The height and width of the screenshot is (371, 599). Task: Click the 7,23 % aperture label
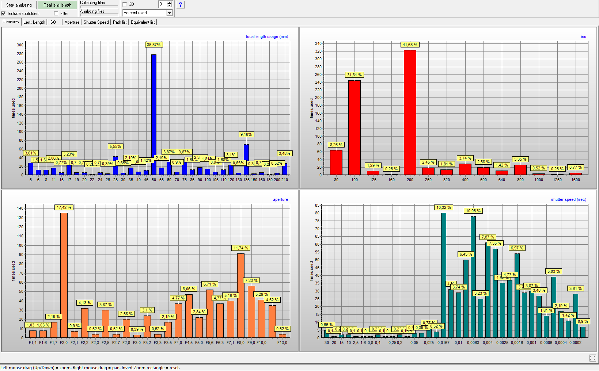(x=251, y=280)
